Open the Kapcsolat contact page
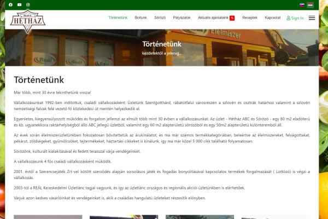The image size is (328, 219). (x=272, y=18)
